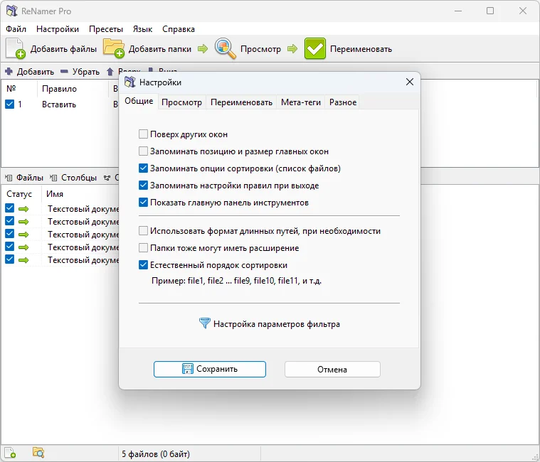The width and height of the screenshot is (540, 462).
Task: Click the add-file icon in status bar
Action: pyautogui.click(x=10, y=453)
